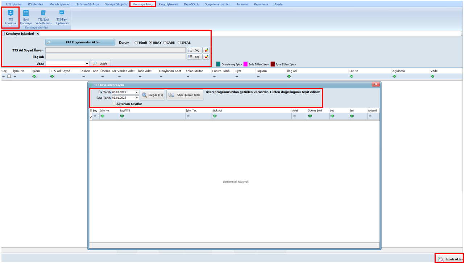Viewport: 465px width, 264px height.
Task: Click clear icon beside İlaç Adı field
Action: 206,57
